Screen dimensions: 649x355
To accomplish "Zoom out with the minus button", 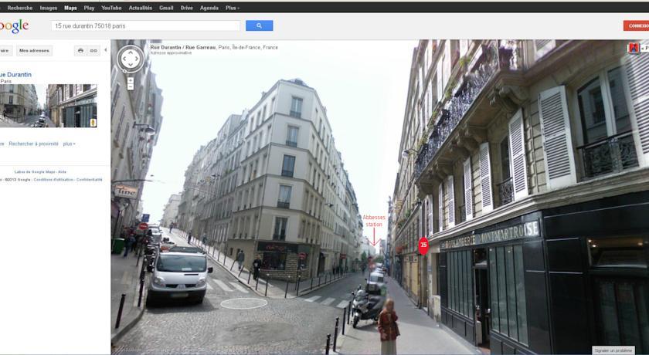I will tap(131, 87).
